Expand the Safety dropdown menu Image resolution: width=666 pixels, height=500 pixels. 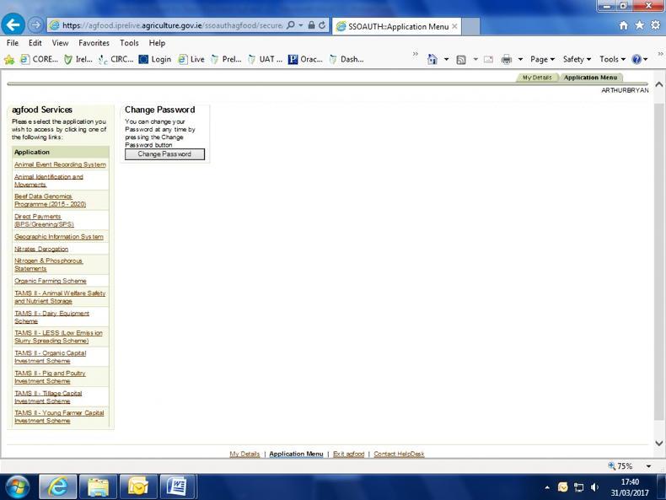click(577, 59)
